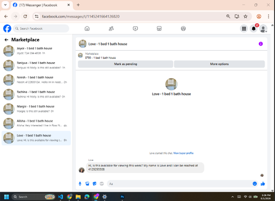
Task: Click the chat header Love - 1 bed 1 bath house
Action: pos(108,44)
